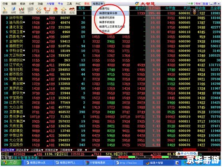This screenshot has width=222, height=167.
Task: Open the 论坛 forum toolbar icon
Action: tap(72, 10)
